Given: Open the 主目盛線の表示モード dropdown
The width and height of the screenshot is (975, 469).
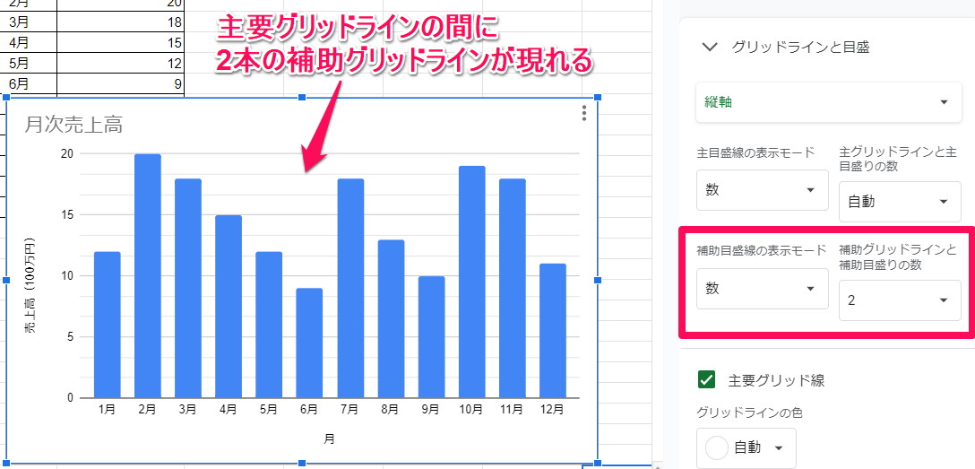Looking at the screenshot, I should [763, 190].
